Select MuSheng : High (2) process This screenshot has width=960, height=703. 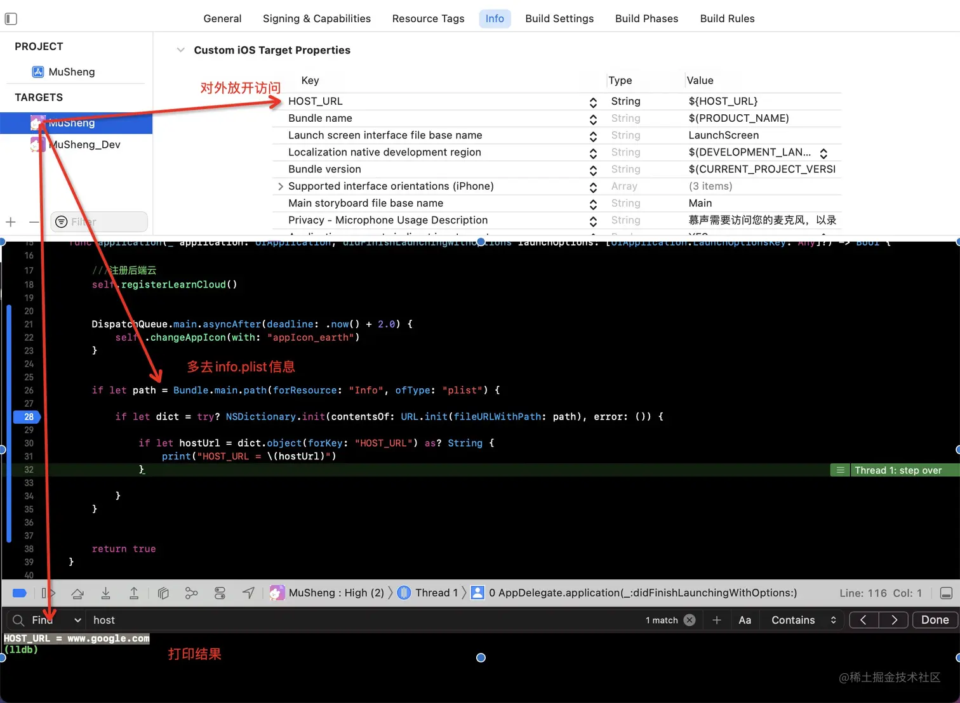337,593
